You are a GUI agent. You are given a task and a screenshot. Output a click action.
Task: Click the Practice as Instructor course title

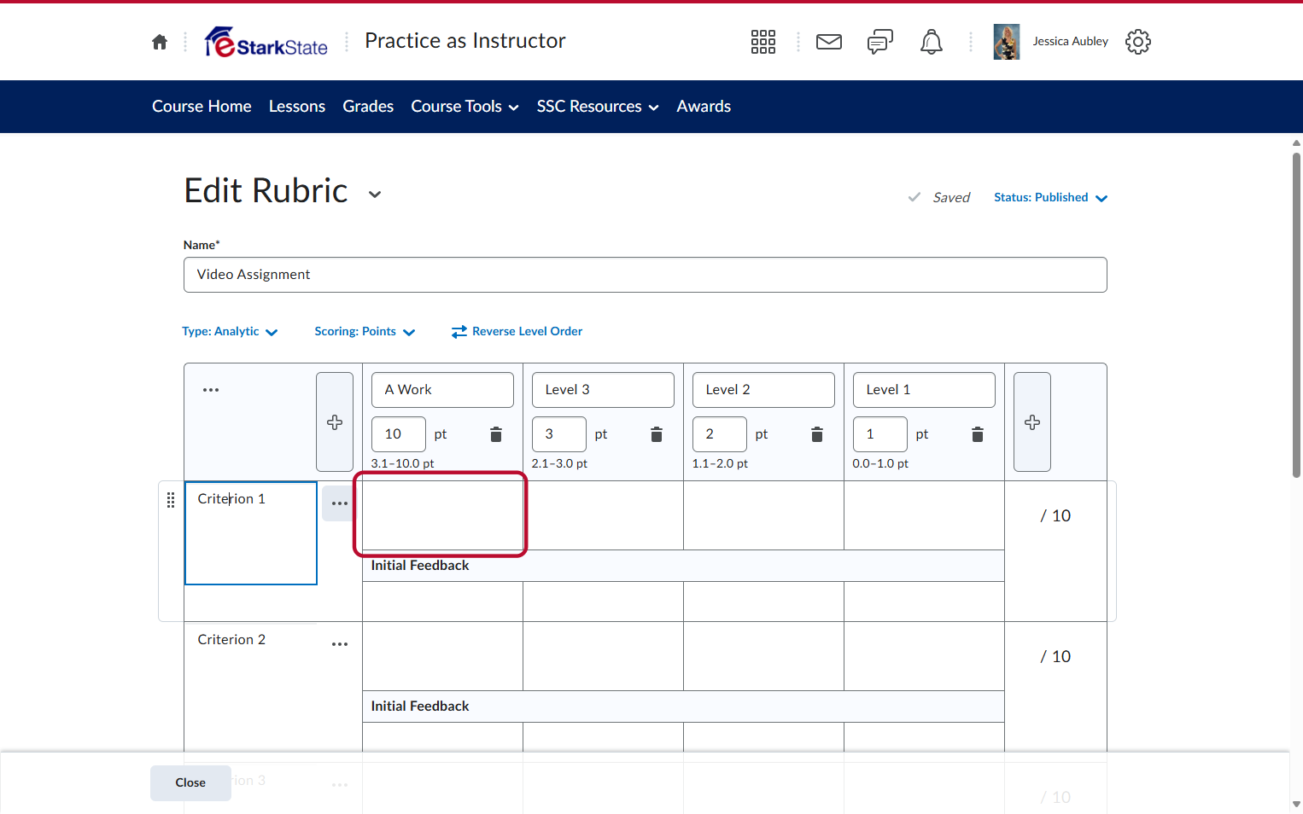point(465,41)
